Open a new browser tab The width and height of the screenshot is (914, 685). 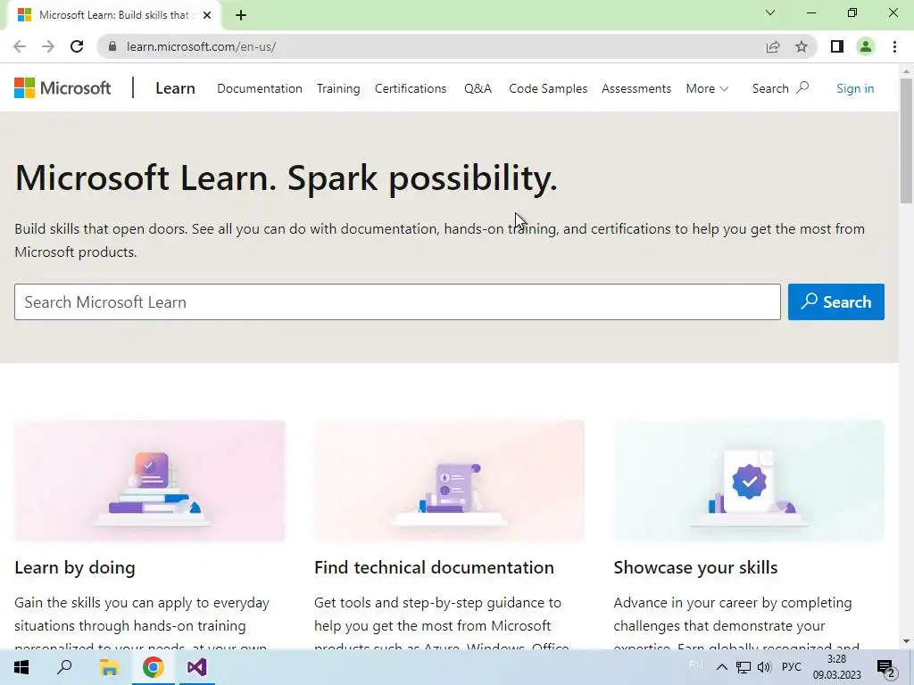241,15
